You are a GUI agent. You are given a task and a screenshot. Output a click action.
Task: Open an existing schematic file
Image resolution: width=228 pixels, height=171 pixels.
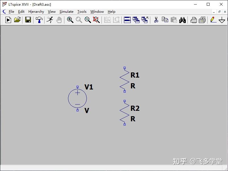tap(17, 20)
